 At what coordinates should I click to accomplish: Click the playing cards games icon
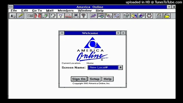point(53,16)
